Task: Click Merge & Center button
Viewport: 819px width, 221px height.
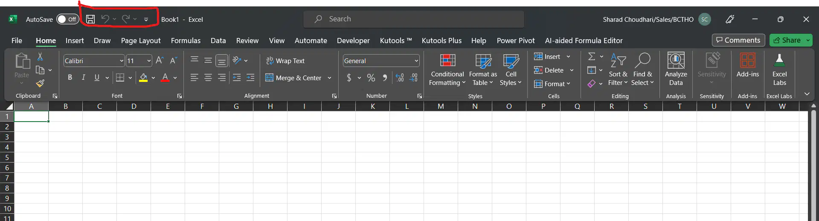Action: tap(293, 78)
